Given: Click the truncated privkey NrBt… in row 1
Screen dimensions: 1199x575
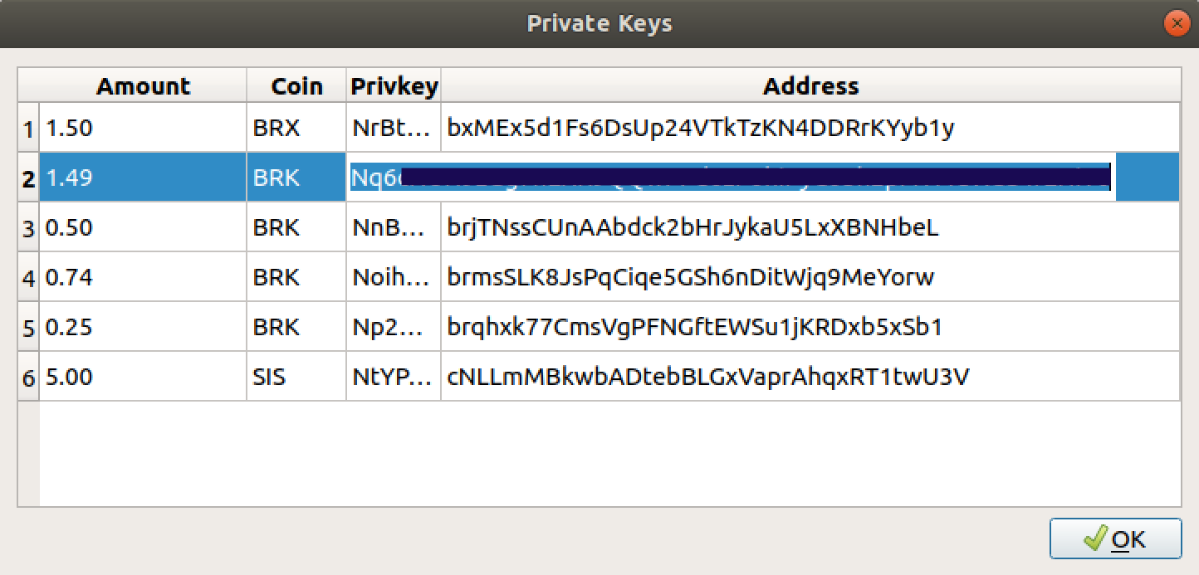Looking at the screenshot, I should click(x=394, y=127).
